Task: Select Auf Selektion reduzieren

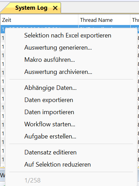Action: [x=71, y=164]
